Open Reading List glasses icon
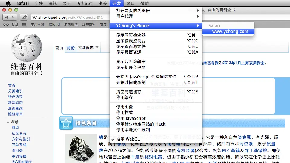The height and width of the screenshot is (163, 290). tap(6, 24)
